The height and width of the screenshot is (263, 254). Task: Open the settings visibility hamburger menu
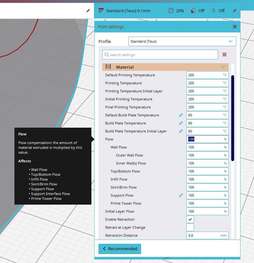point(224,55)
